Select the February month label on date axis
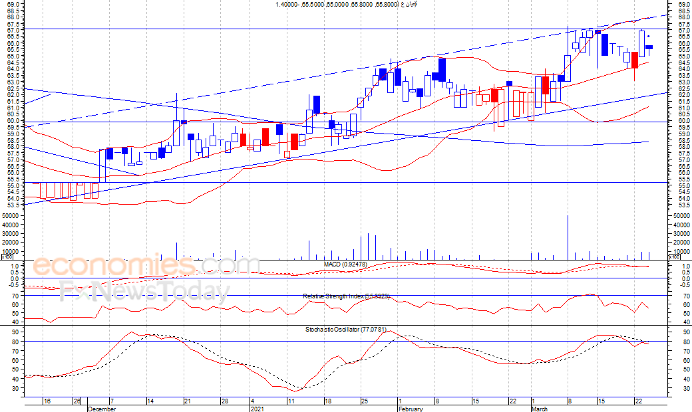 [411, 409]
